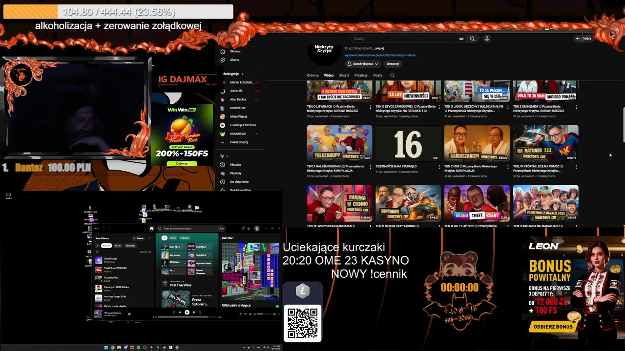Open Spotify profile avatar
Screen dimensions: 625x351
point(257,228)
